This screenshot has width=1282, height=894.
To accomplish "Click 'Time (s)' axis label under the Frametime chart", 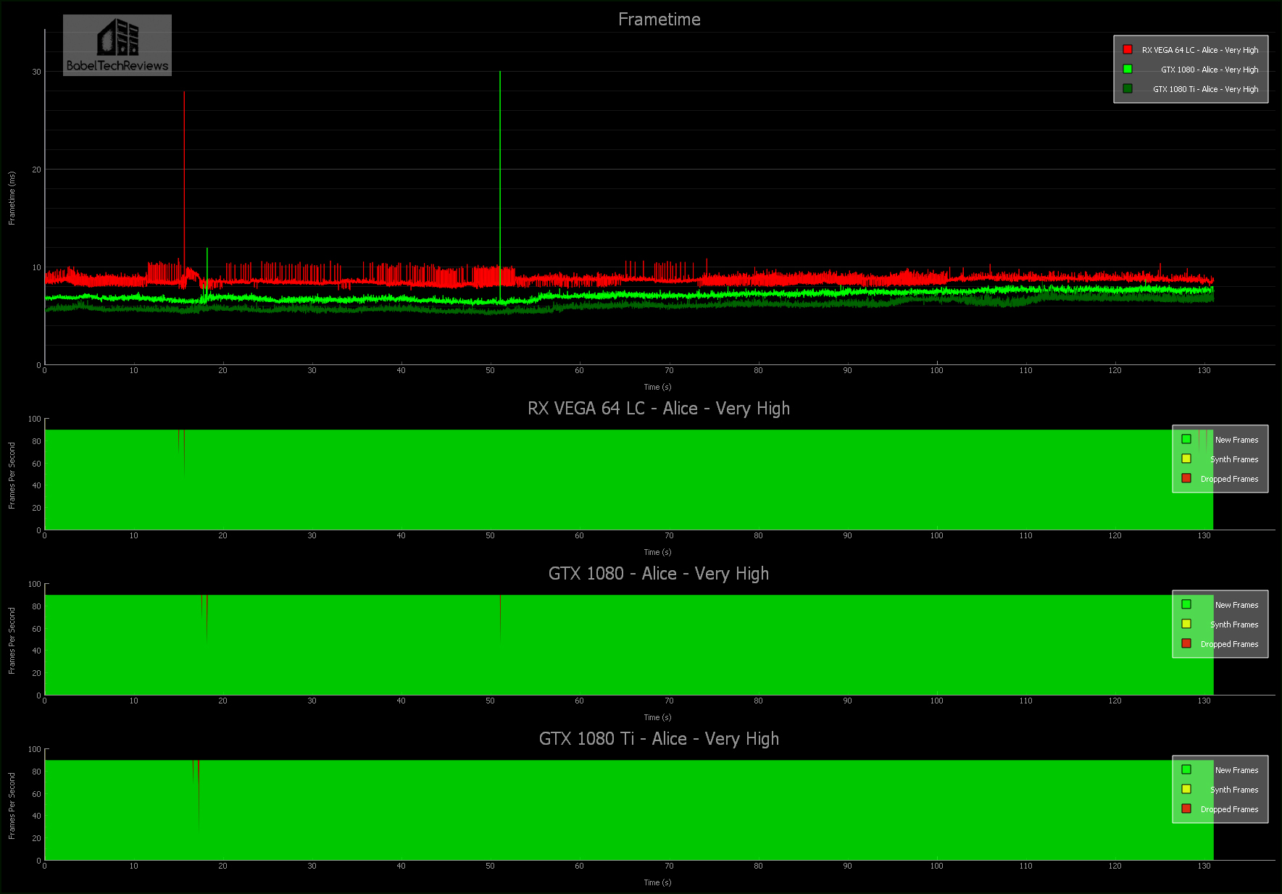I will [657, 387].
